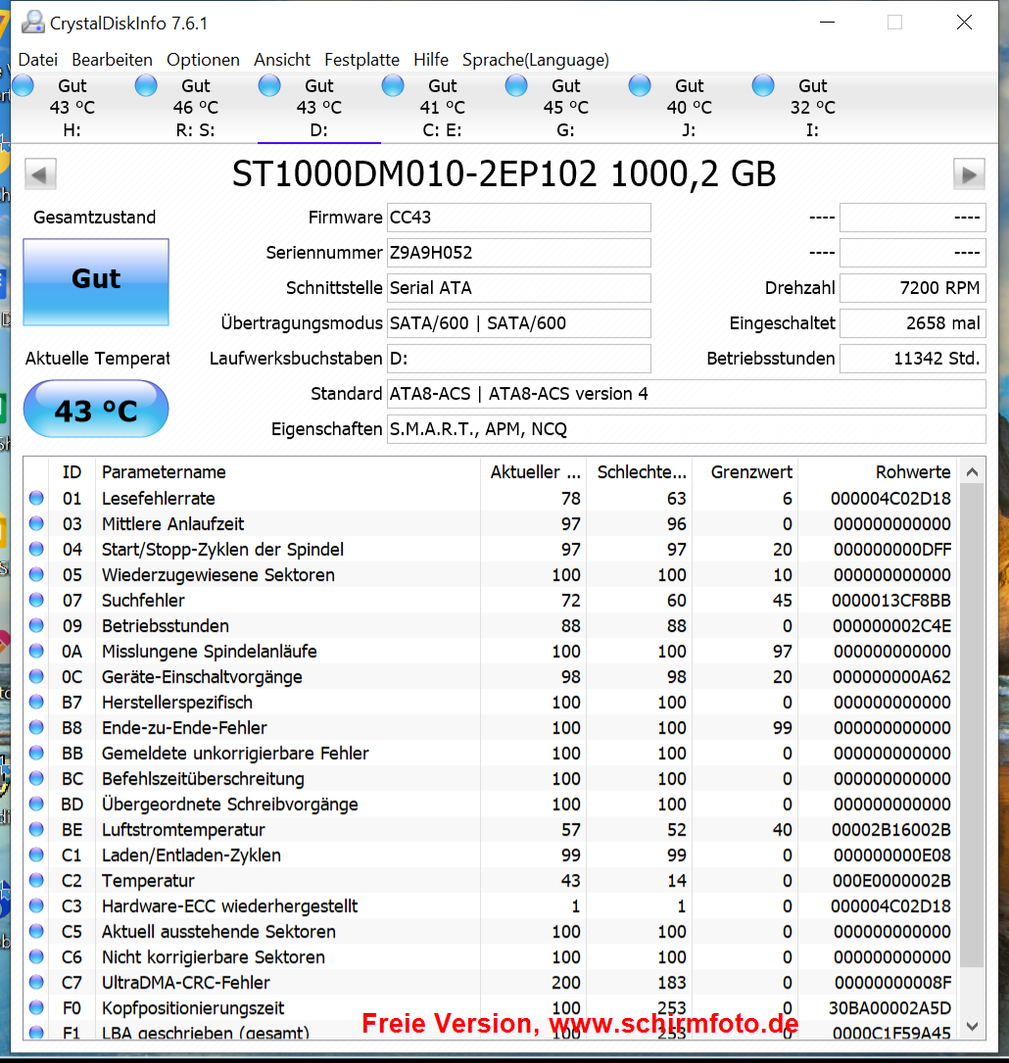Click the Drehzahl field 7200 RPM
The height and width of the screenshot is (1063, 1009).
coord(913,288)
